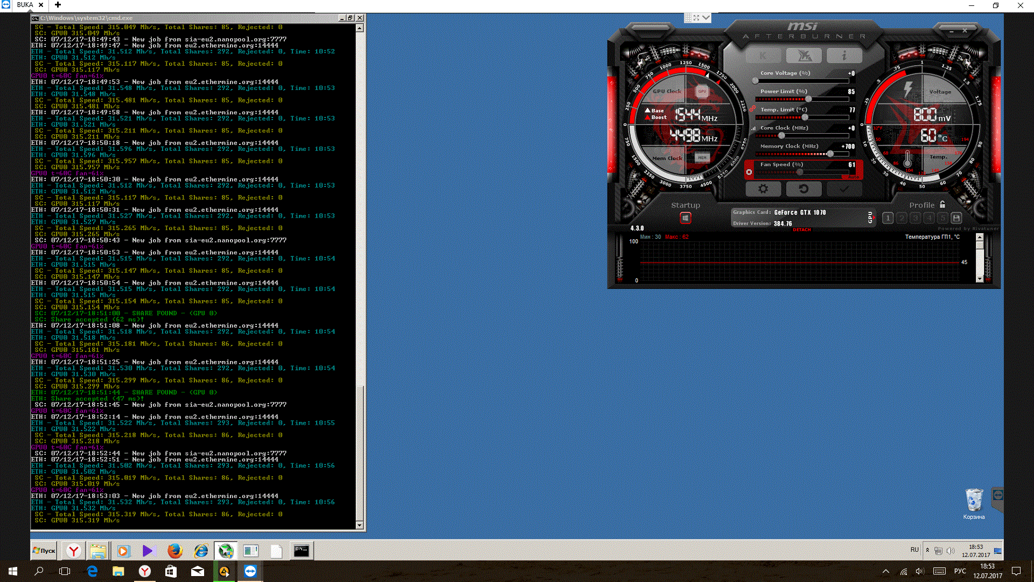
Task: Launch Yandex Browser from remote taskbar
Action: [74, 551]
